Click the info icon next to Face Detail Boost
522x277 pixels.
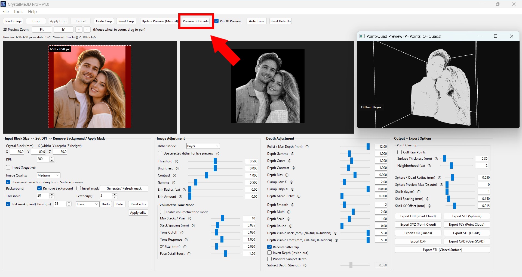[189, 254]
